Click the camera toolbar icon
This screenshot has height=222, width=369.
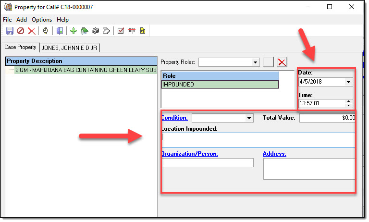[95, 31]
